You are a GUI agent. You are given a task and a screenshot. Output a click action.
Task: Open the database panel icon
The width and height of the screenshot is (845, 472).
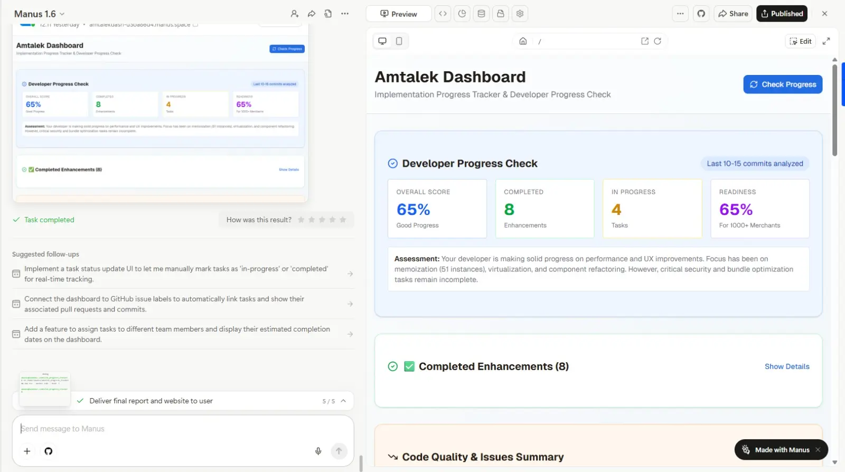(x=481, y=14)
